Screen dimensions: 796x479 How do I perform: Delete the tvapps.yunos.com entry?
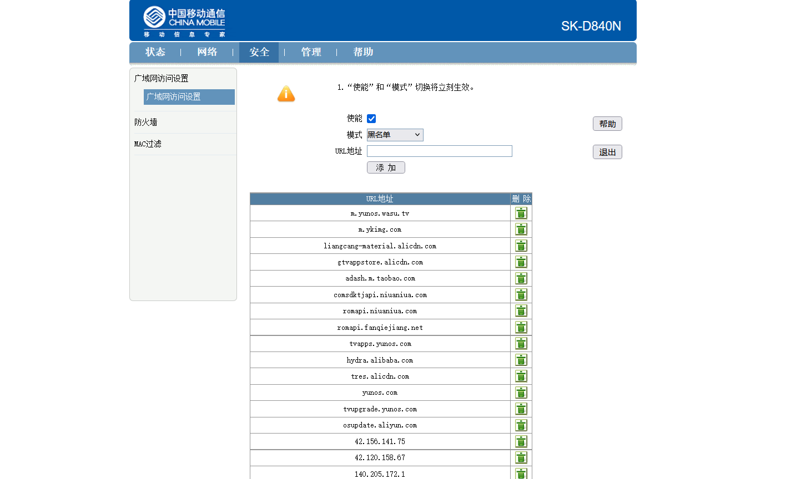tap(521, 344)
